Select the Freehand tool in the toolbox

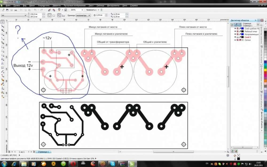(x=2, y=39)
